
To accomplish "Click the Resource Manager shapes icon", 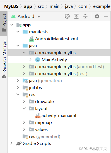I will 4,76.
